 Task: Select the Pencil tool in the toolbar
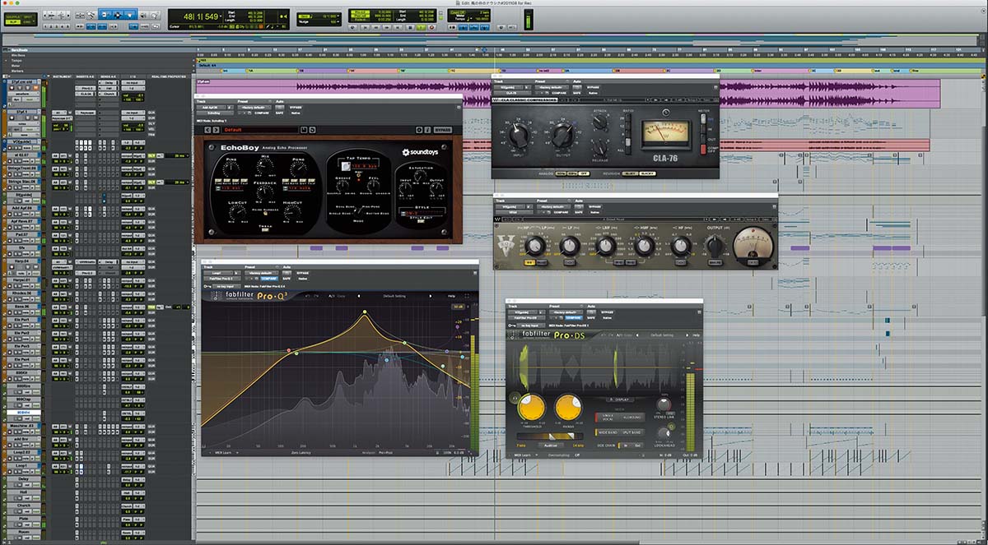point(155,15)
